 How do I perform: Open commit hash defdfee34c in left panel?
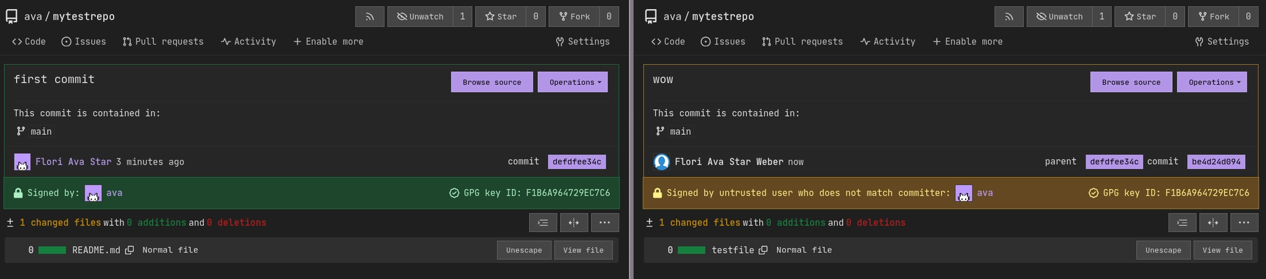(x=577, y=162)
